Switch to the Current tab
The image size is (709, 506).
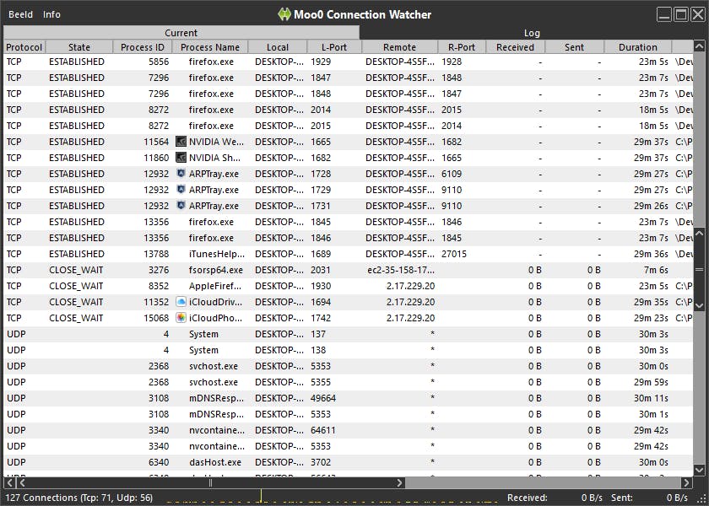tap(181, 33)
